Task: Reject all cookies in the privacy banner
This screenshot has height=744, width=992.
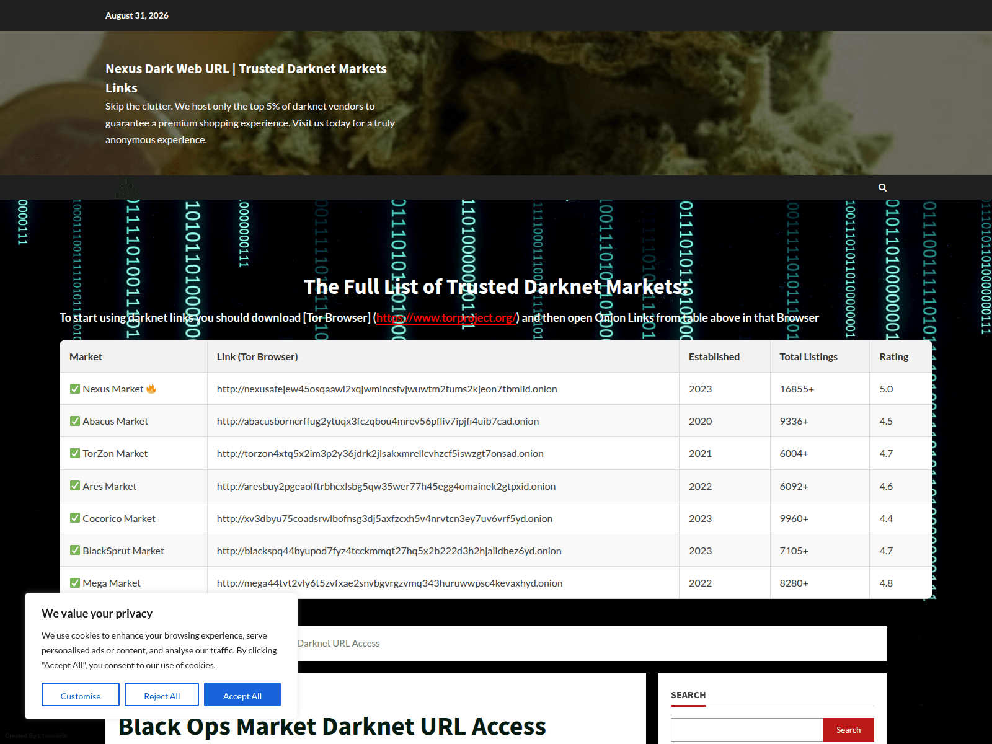Action: coord(162,694)
